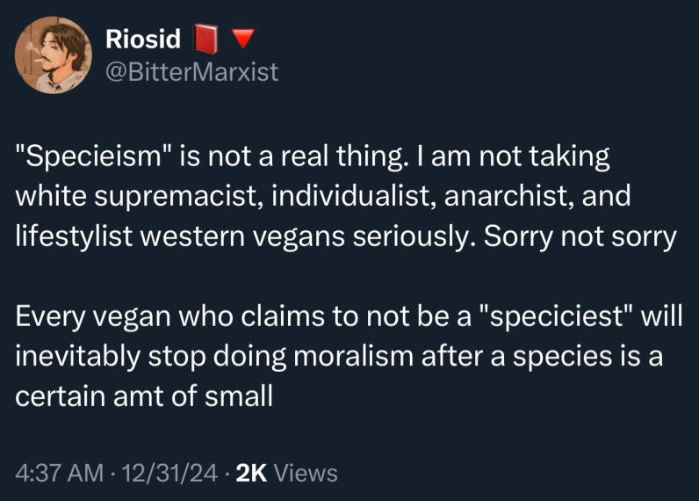Click the phrase "certain amt of small"
Image resolution: width=699 pixels, height=501 pixels.
tap(144, 396)
